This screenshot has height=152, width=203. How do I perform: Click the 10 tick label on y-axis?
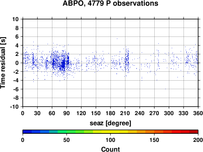coord(15,19)
